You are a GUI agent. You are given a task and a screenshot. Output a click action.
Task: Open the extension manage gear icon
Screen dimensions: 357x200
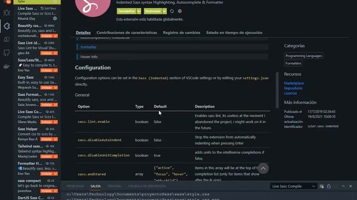[x=180, y=11]
